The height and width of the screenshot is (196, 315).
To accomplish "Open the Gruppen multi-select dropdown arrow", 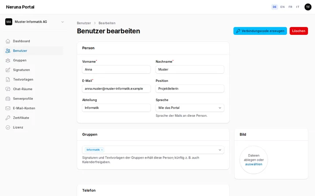I will coord(220,150).
